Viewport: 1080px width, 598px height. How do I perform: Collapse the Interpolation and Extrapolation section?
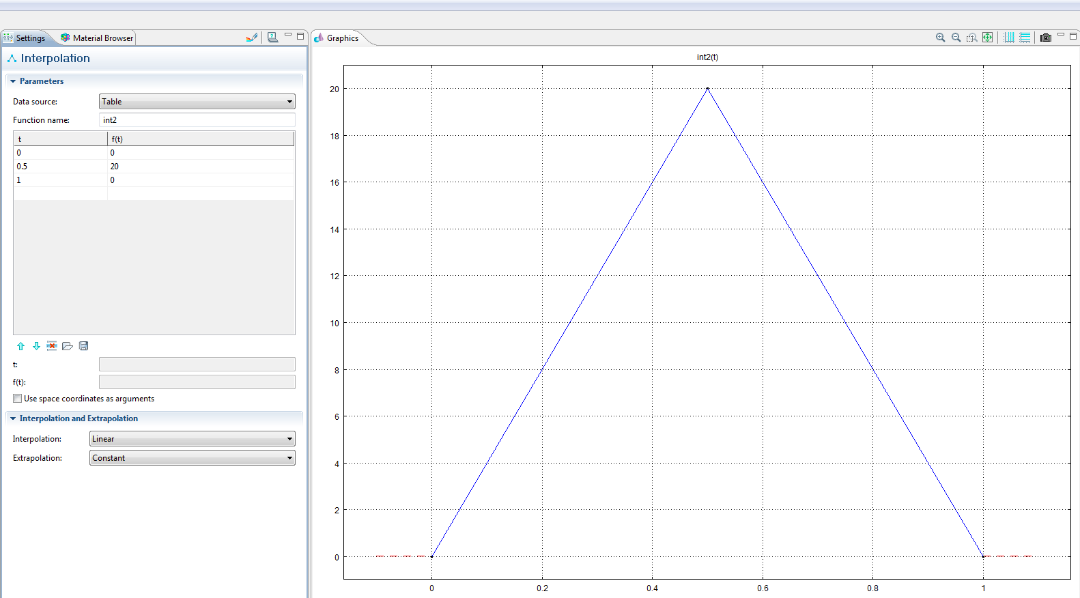[x=13, y=418]
